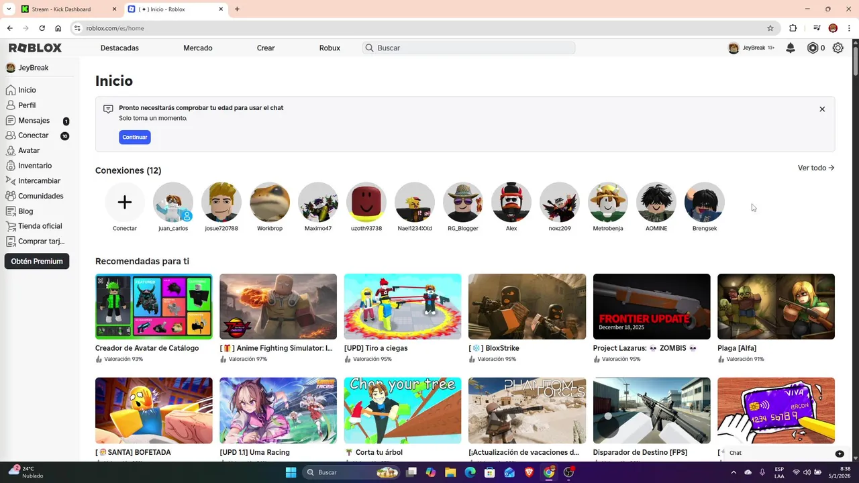Open the settings gear icon

click(x=838, y=48)
